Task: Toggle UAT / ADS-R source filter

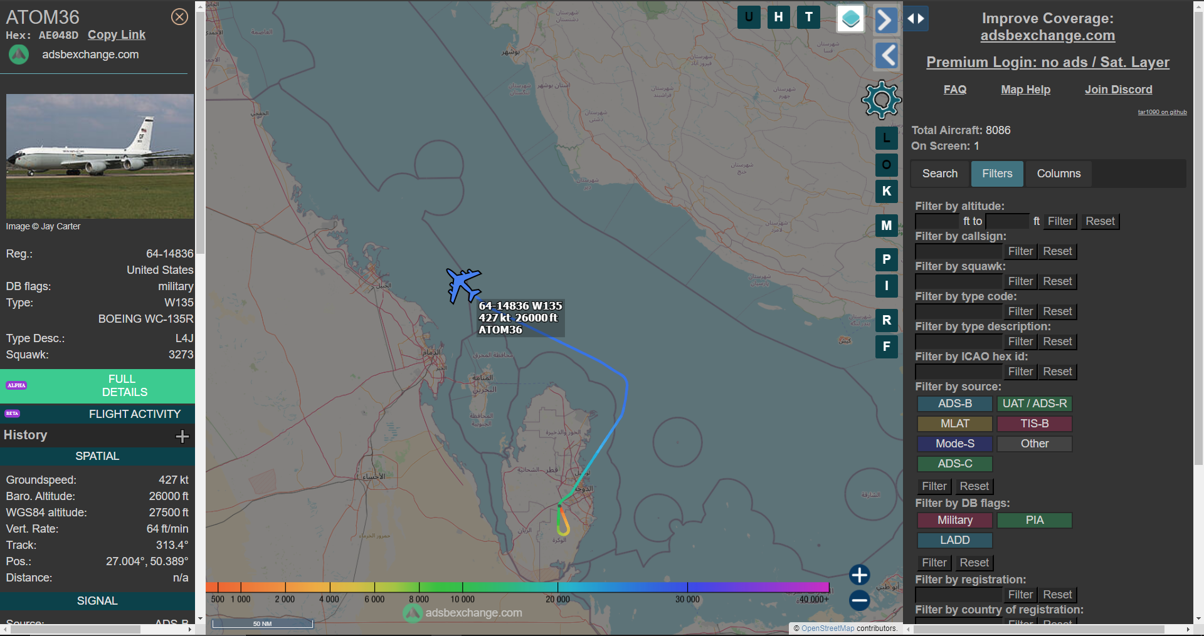Action: [x=1035, y=404]
